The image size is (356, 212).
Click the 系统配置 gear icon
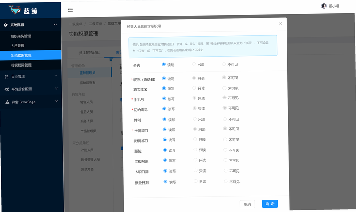(x=6, y=25)
